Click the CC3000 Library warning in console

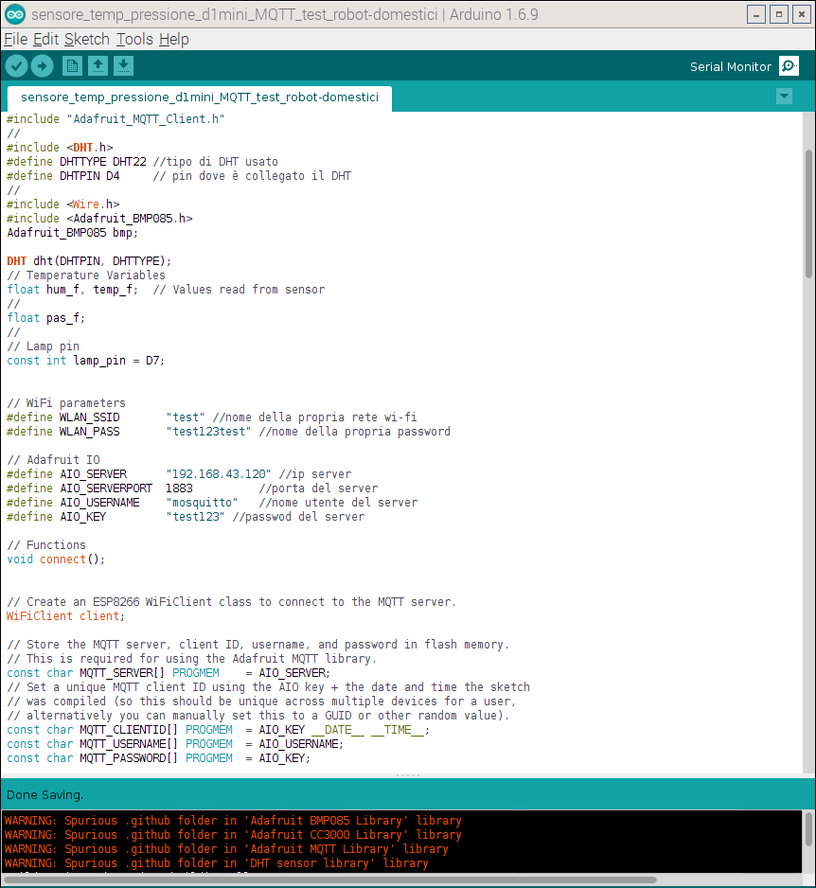pos(233,835)
